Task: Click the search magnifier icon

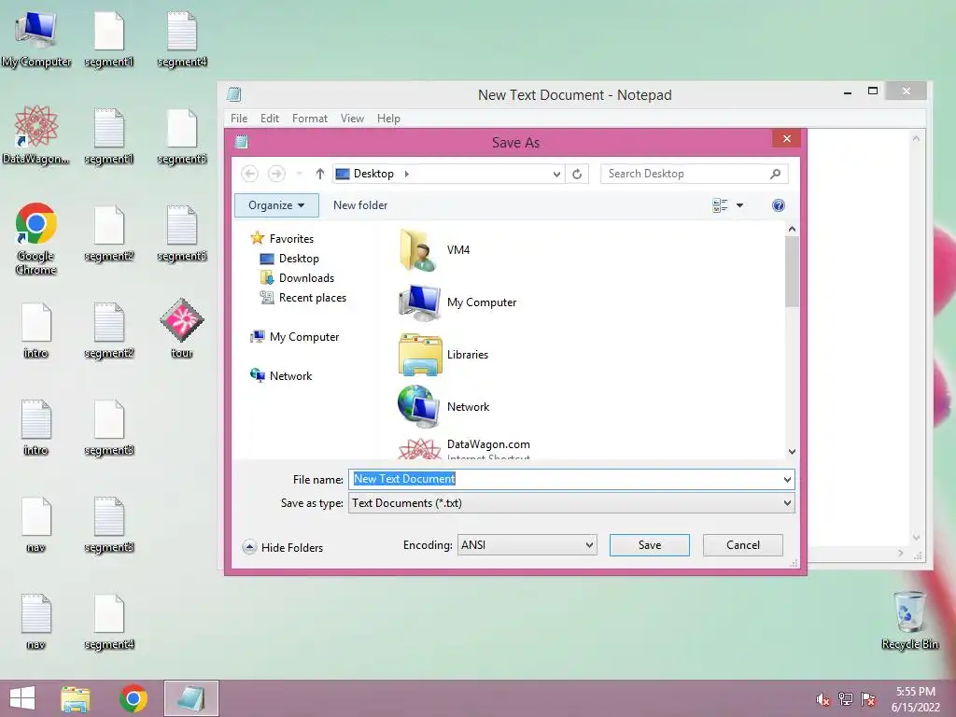Action: click(775, 174)
